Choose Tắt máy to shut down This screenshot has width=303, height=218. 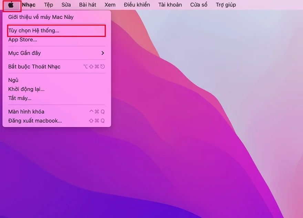(20, 98)
